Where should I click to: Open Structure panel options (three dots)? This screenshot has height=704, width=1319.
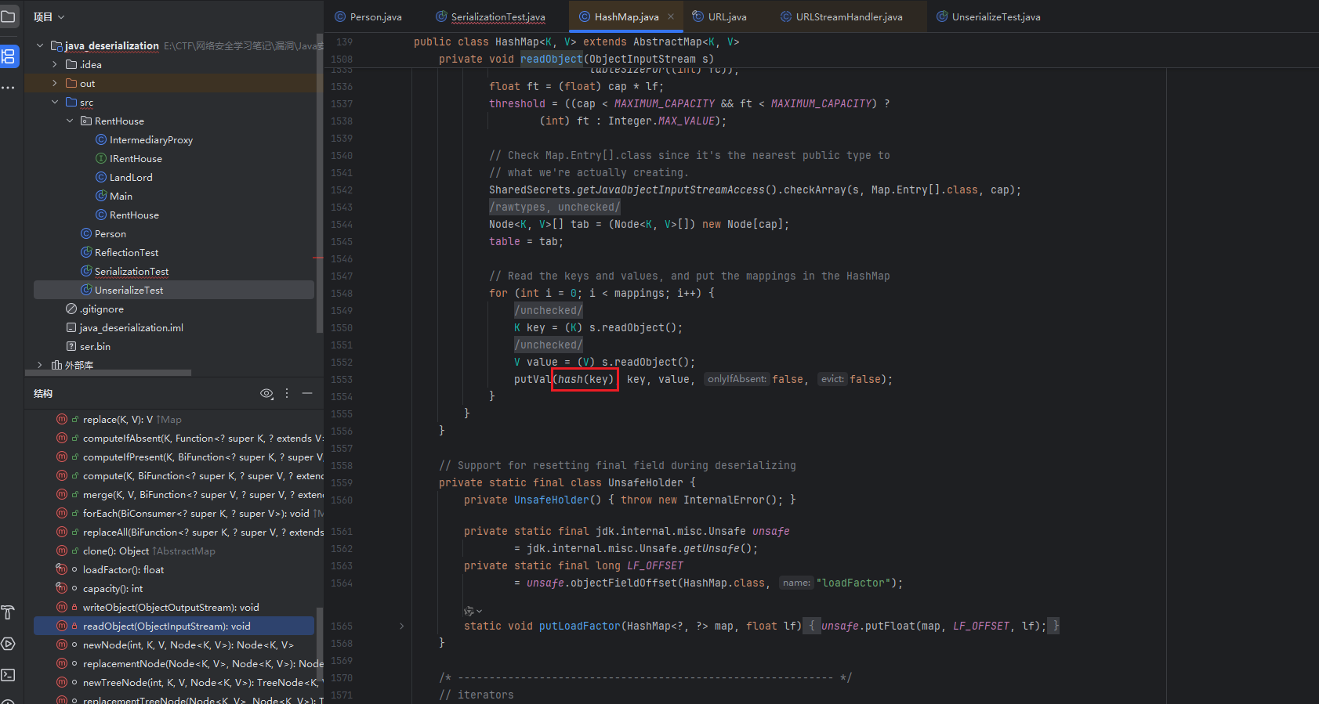tap(287, 393)
